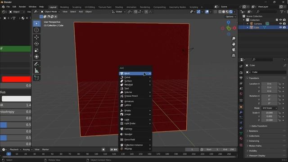Click the Blender logo menu icon
288x162 pixels.
(3, 7)
